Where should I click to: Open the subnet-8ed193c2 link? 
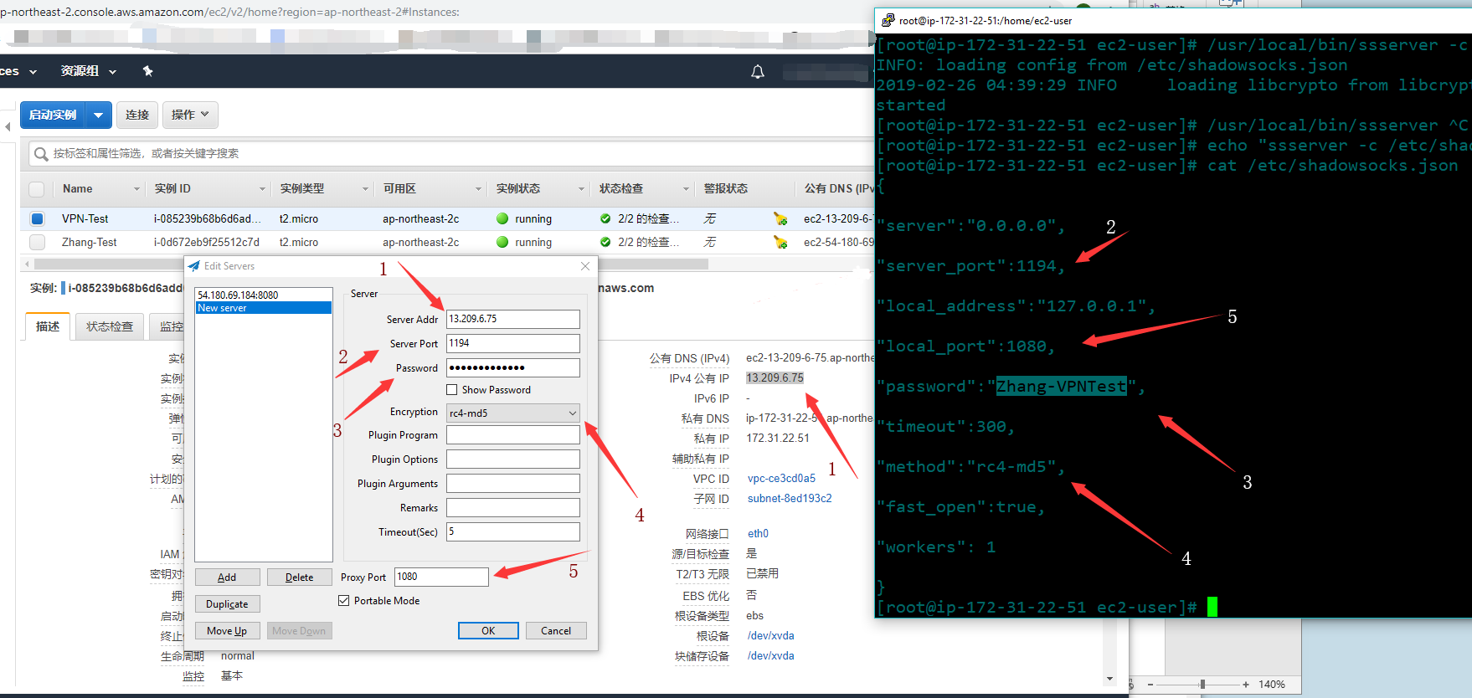click(x=790, y=499)
